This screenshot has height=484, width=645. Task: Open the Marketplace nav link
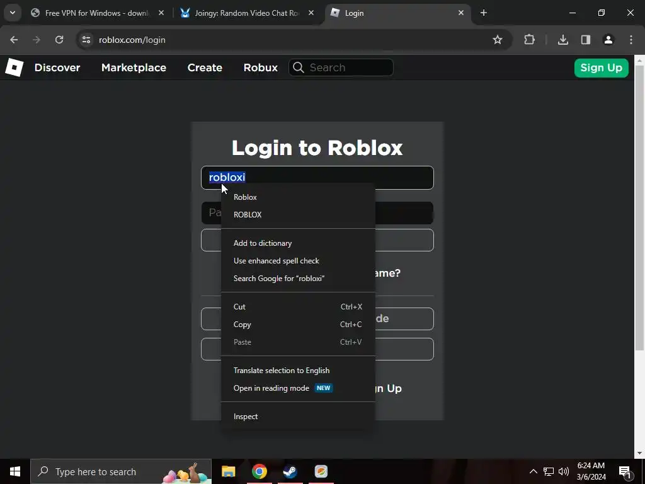pos(134,67)
